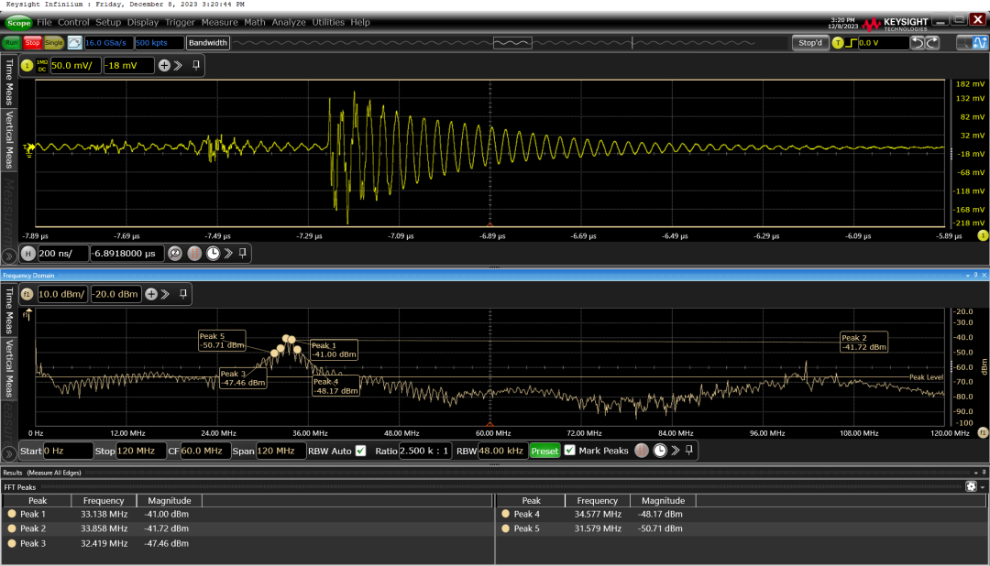Open the Trigger menu
990x566 pixels.
[180, 22]
